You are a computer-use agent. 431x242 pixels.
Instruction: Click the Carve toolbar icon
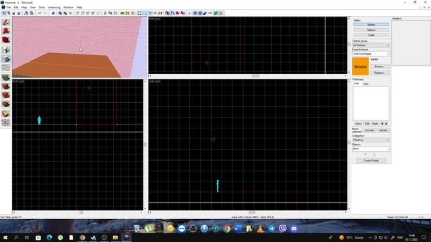(53, 13)
